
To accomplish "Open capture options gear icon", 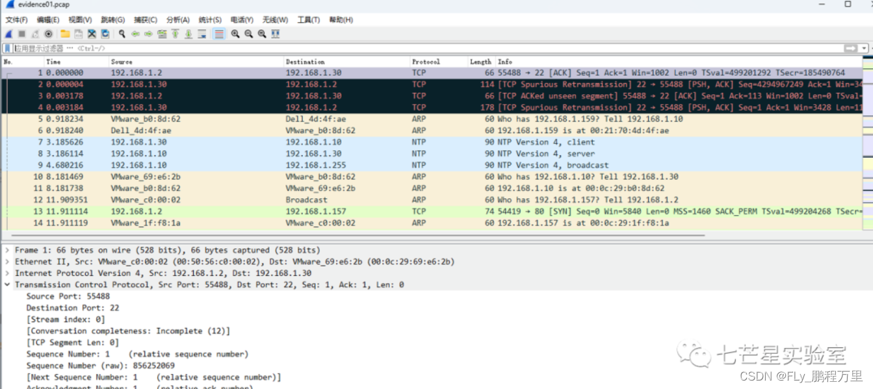I will [48, 34].
